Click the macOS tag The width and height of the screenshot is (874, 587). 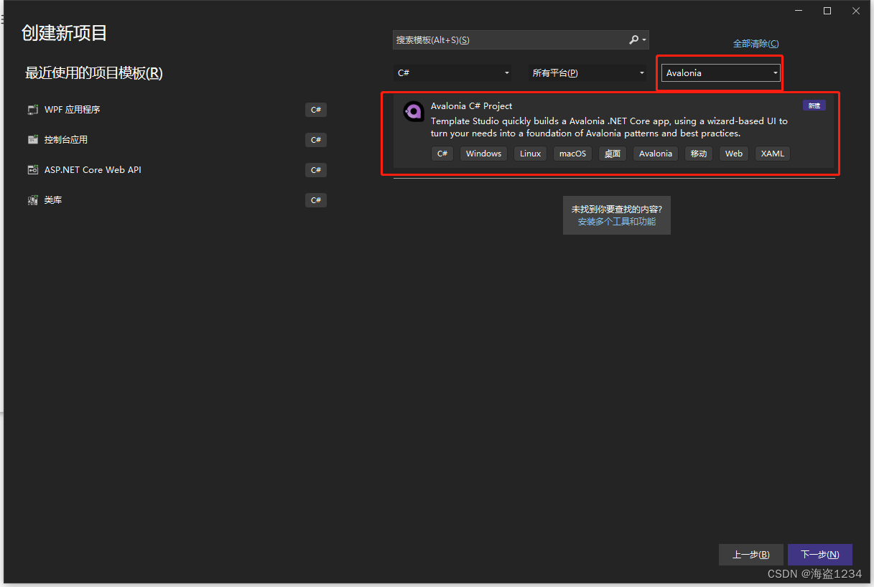tap(573, 154)
